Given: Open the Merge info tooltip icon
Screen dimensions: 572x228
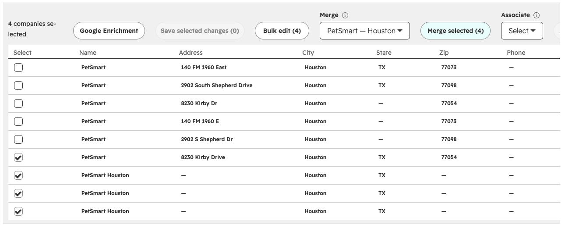Looking at the screenshot, I should [x=345, y=15].
